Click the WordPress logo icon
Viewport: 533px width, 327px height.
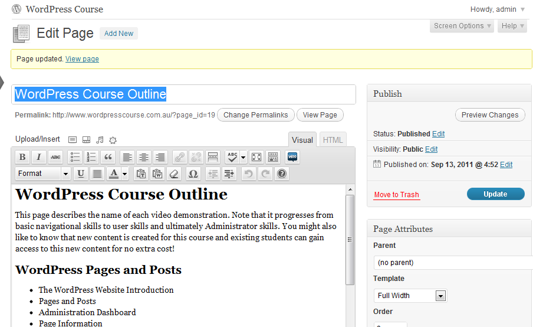coord(17,9)
